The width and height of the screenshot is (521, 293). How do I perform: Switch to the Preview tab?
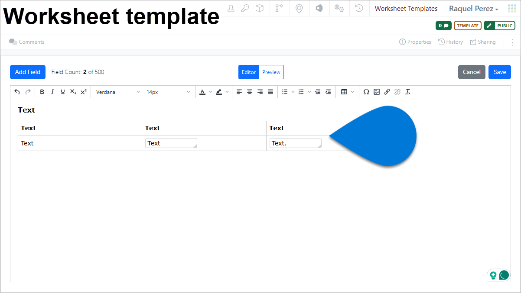[271, 72]
